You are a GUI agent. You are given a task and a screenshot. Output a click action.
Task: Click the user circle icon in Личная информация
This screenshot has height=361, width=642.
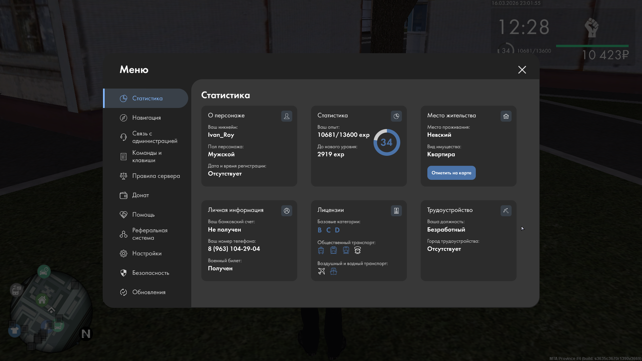click(x=287, y=211)
